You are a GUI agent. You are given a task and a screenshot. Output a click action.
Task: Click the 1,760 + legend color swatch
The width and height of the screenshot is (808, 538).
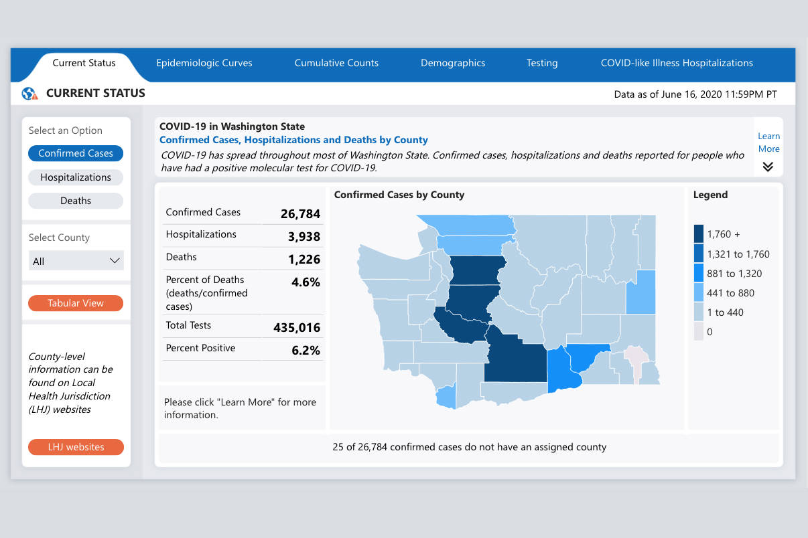click(699, 234)
